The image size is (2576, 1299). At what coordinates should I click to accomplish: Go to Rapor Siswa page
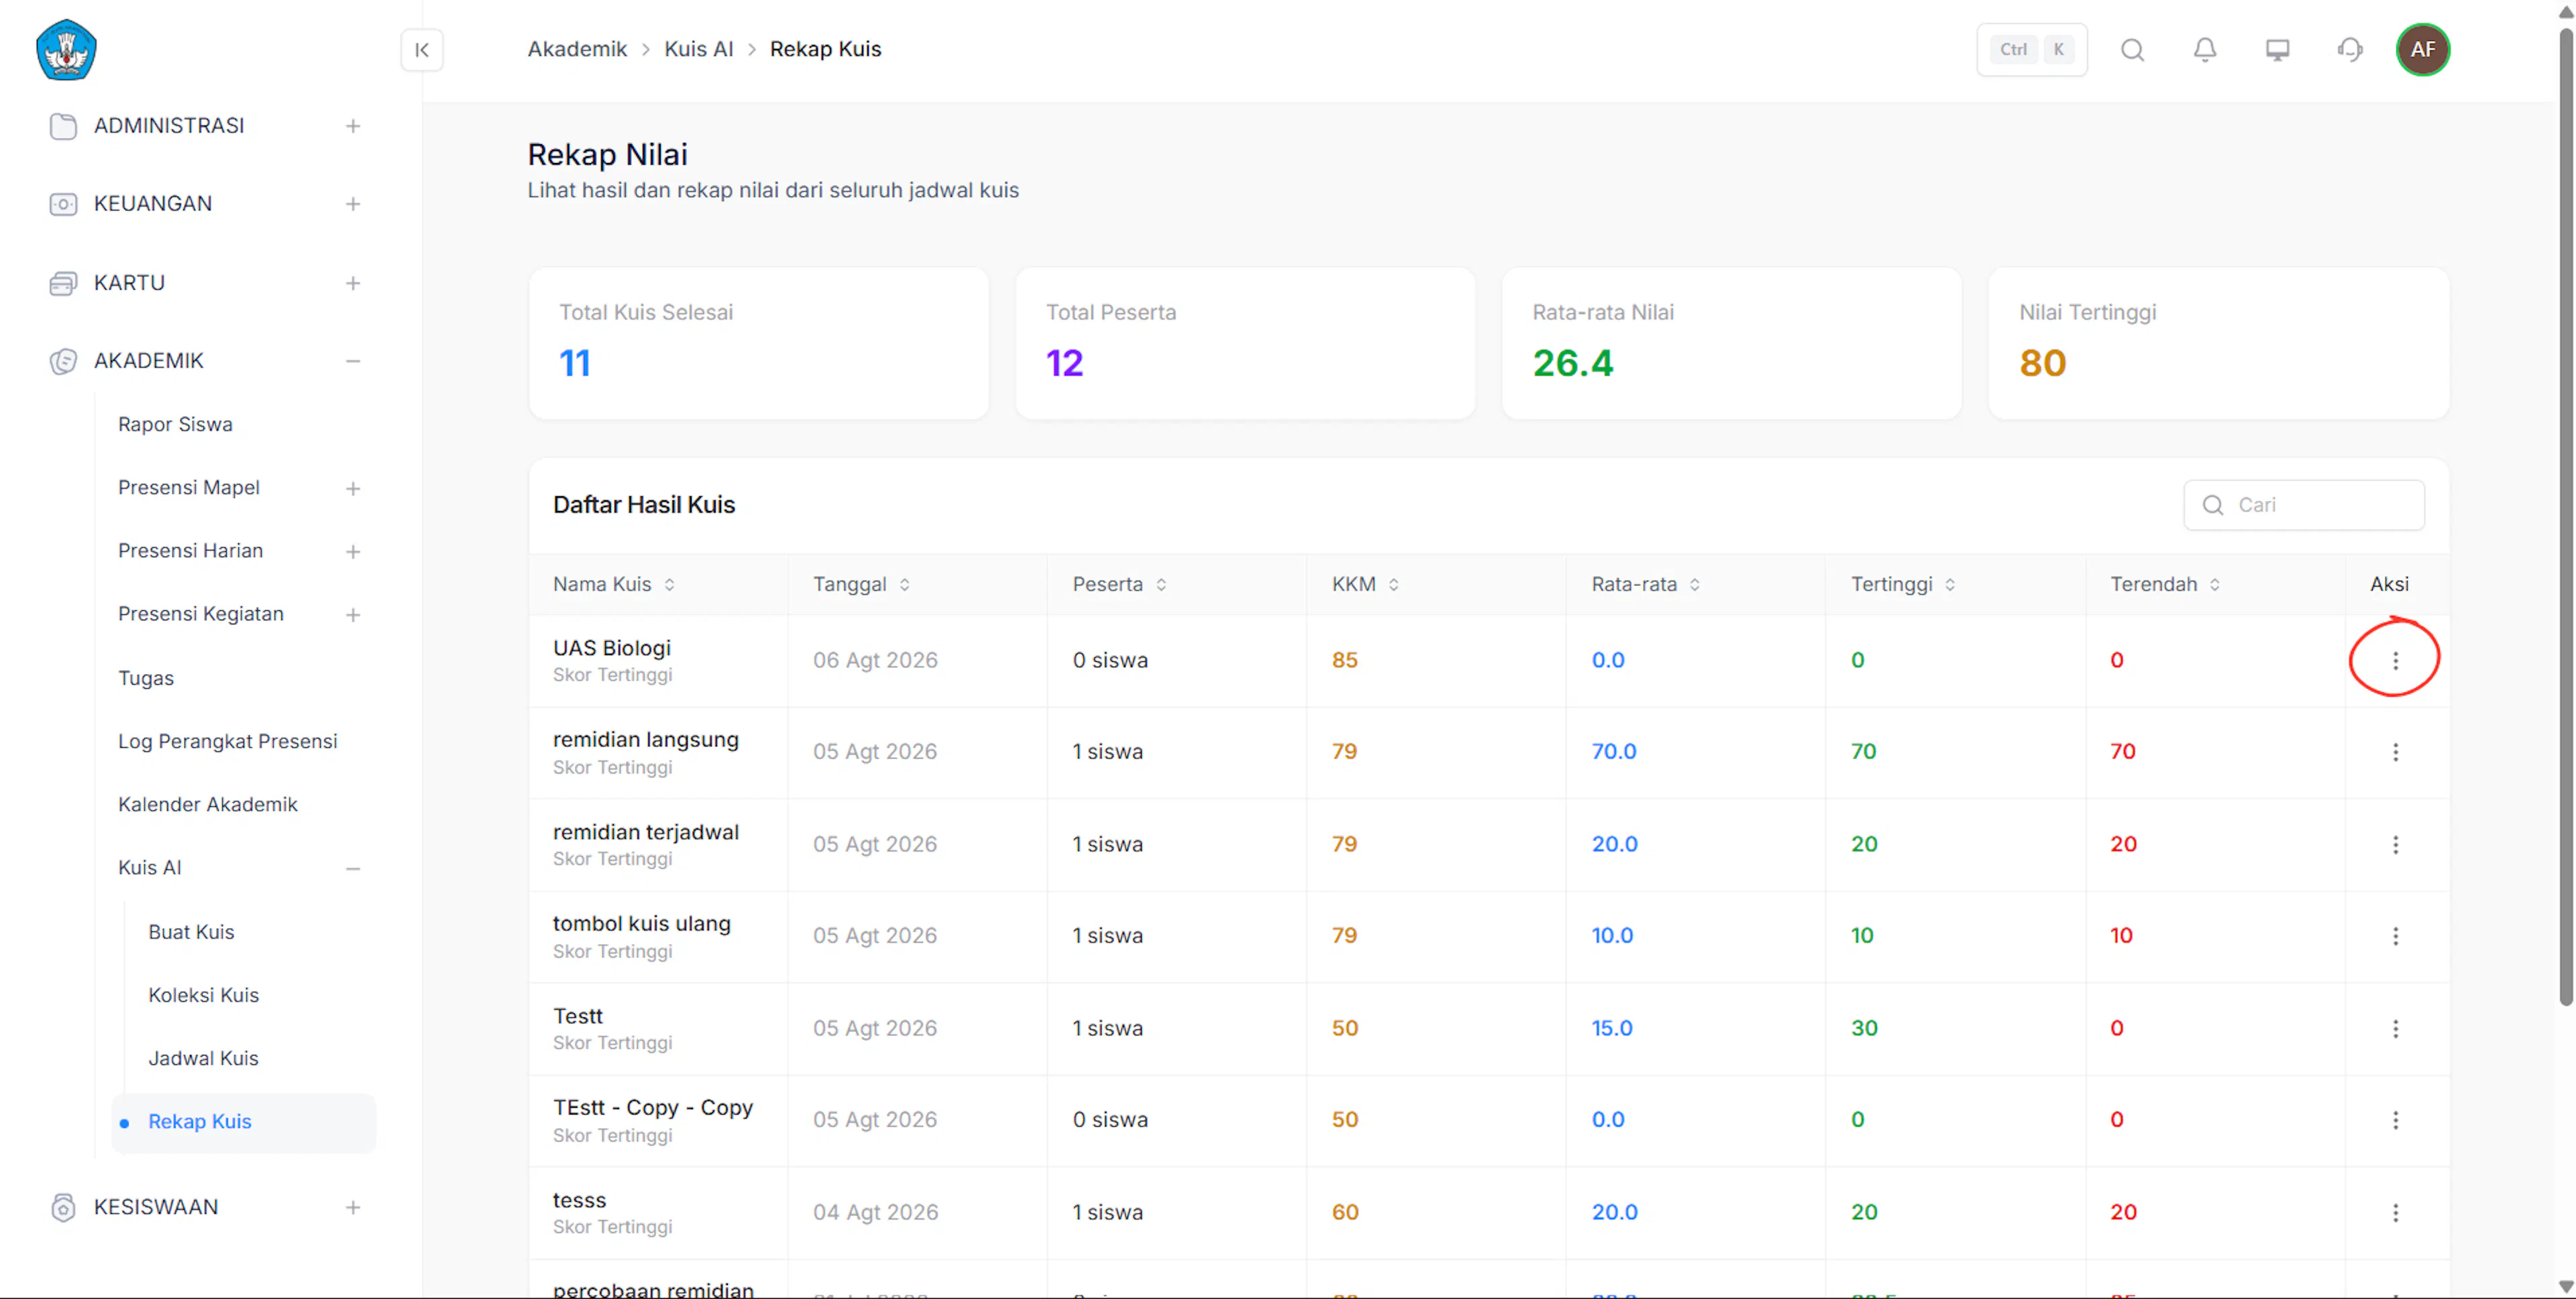click(175, 424)
